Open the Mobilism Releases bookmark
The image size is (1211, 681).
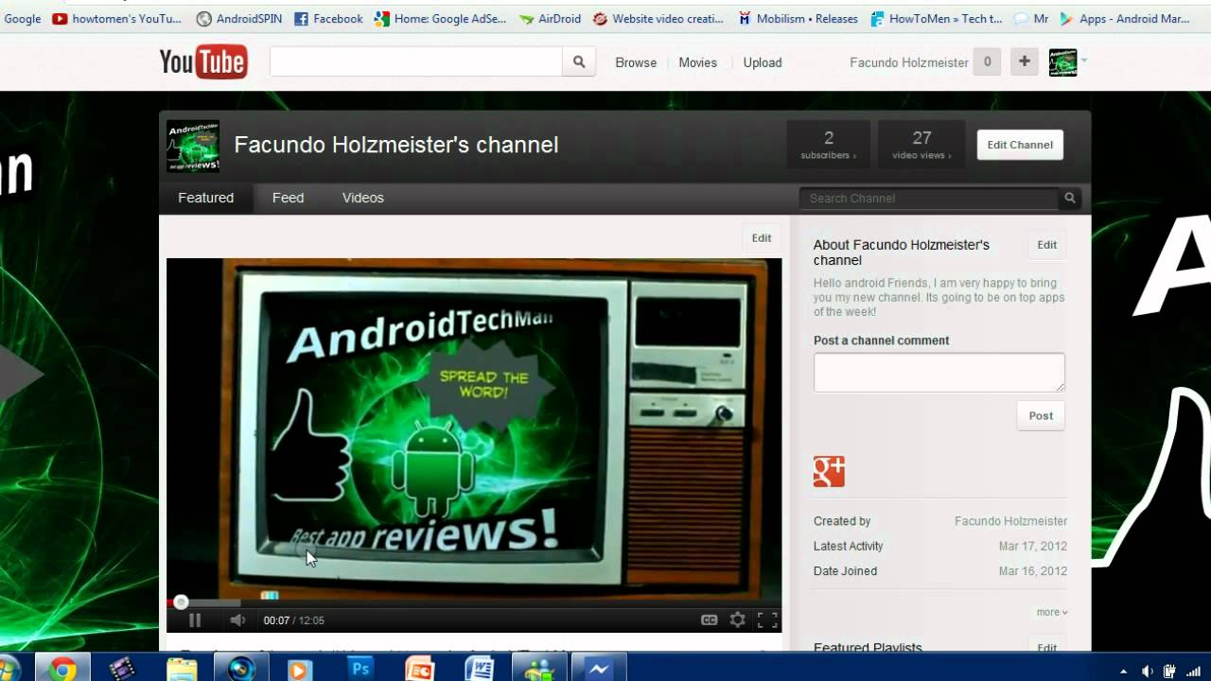coord(798,19)
